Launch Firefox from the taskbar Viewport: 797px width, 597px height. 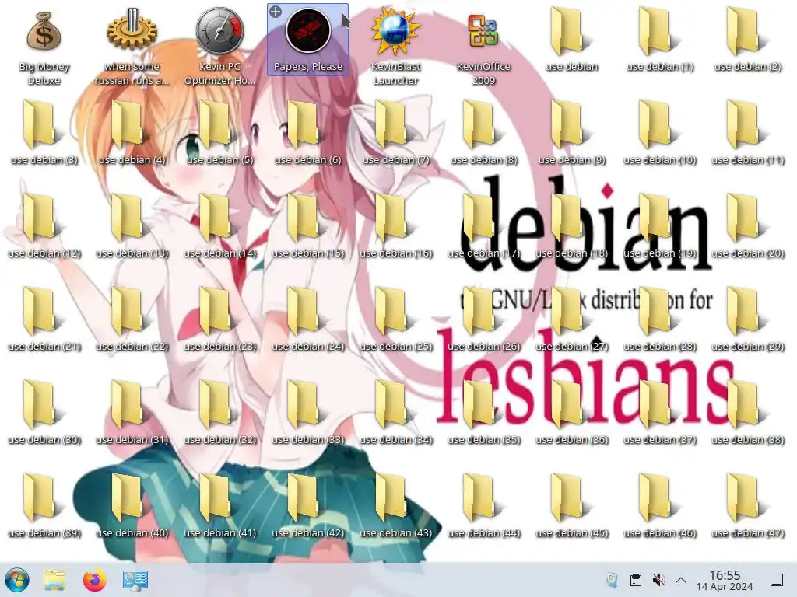pyautogui.click(x=94, y=580)
